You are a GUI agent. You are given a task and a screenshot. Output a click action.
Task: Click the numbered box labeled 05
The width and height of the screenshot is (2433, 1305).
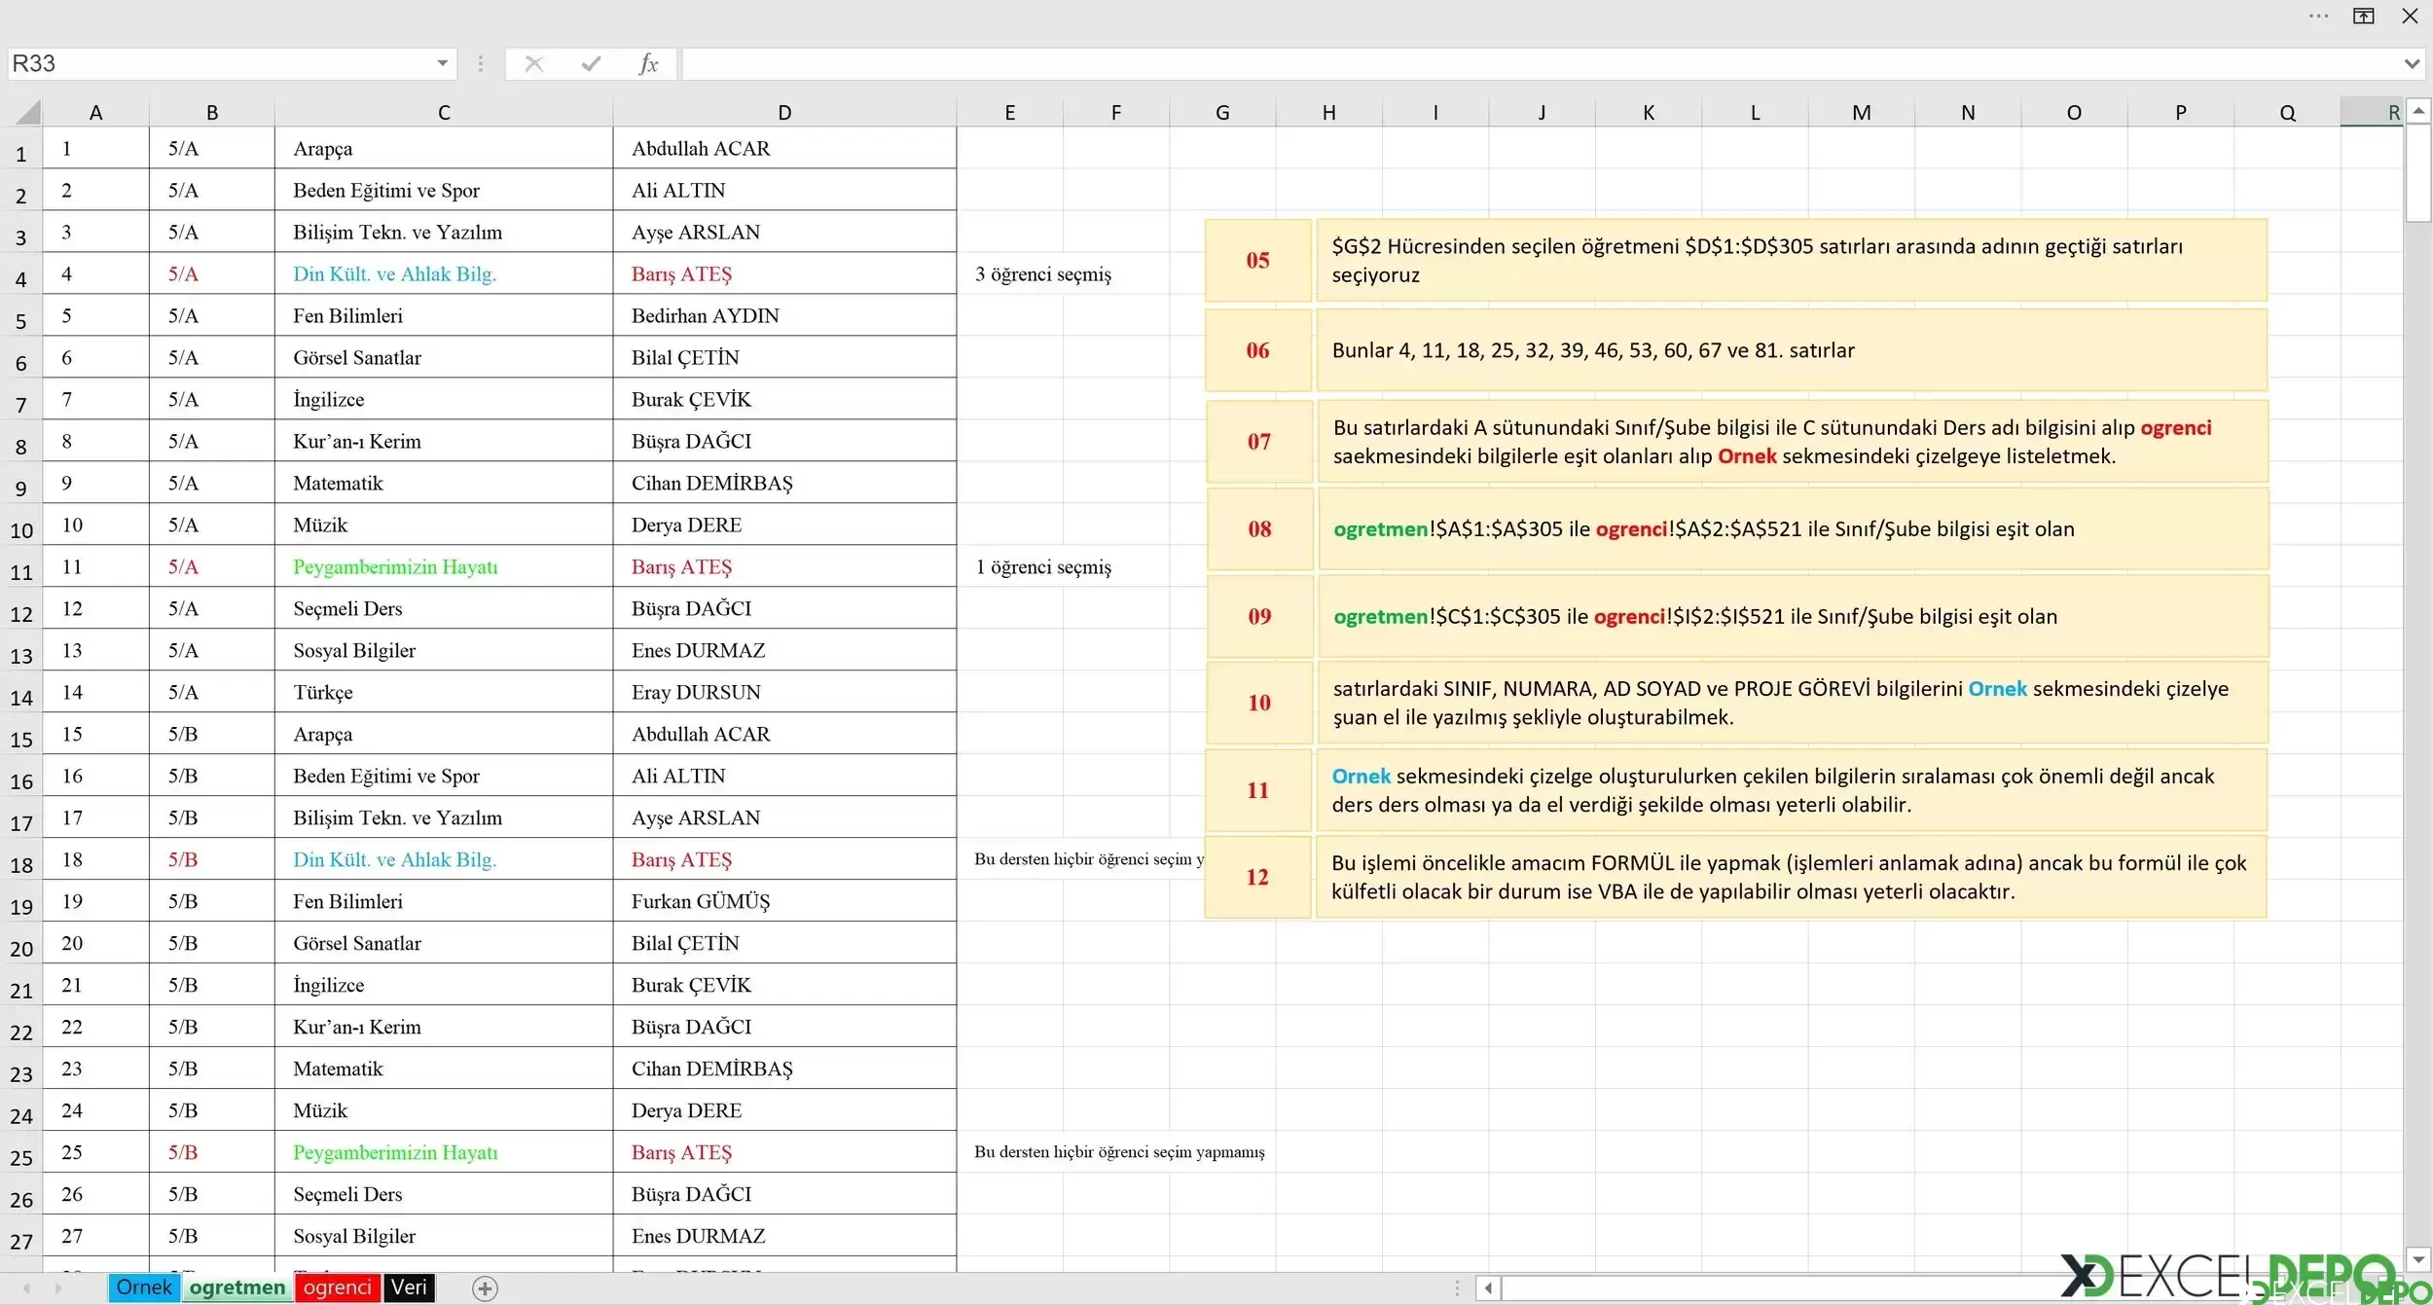[x=1257, y=260]
